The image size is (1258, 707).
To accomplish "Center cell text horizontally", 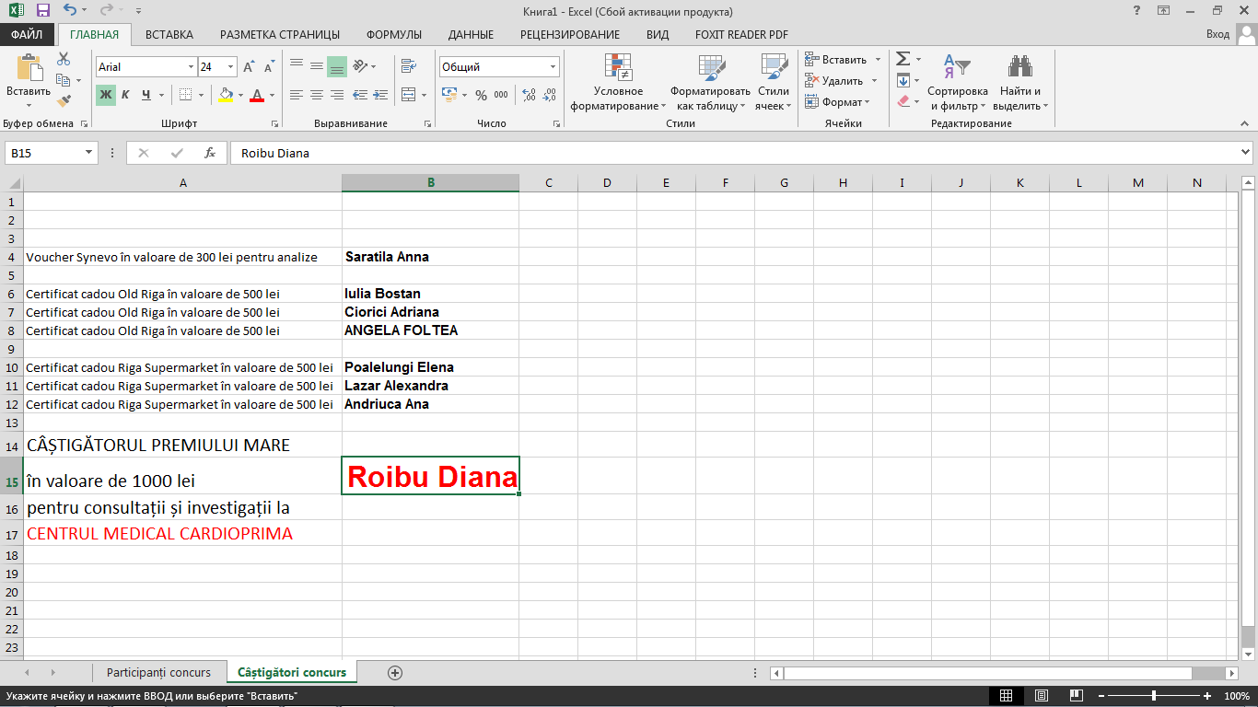I will (x=316, y=94).
